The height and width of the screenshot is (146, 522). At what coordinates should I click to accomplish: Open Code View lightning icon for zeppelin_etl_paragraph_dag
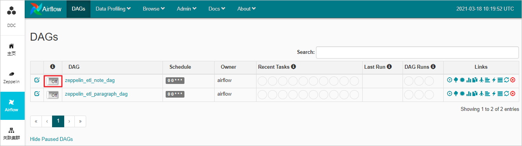point(494,93)
